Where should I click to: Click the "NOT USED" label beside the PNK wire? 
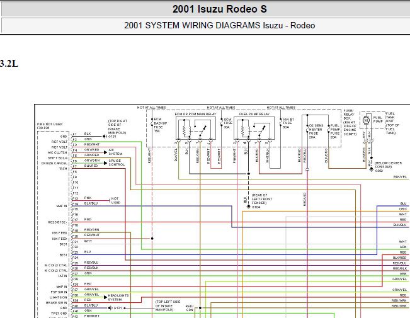(x=116, y=201)
